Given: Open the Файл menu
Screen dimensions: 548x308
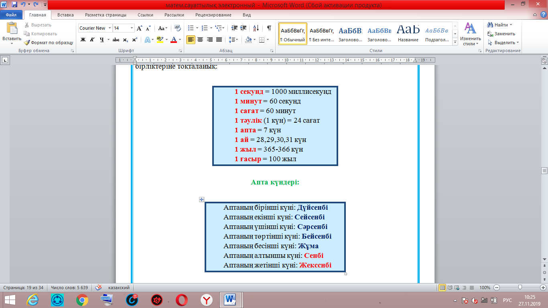Looking at the screenshot, I should coord(11,15).
